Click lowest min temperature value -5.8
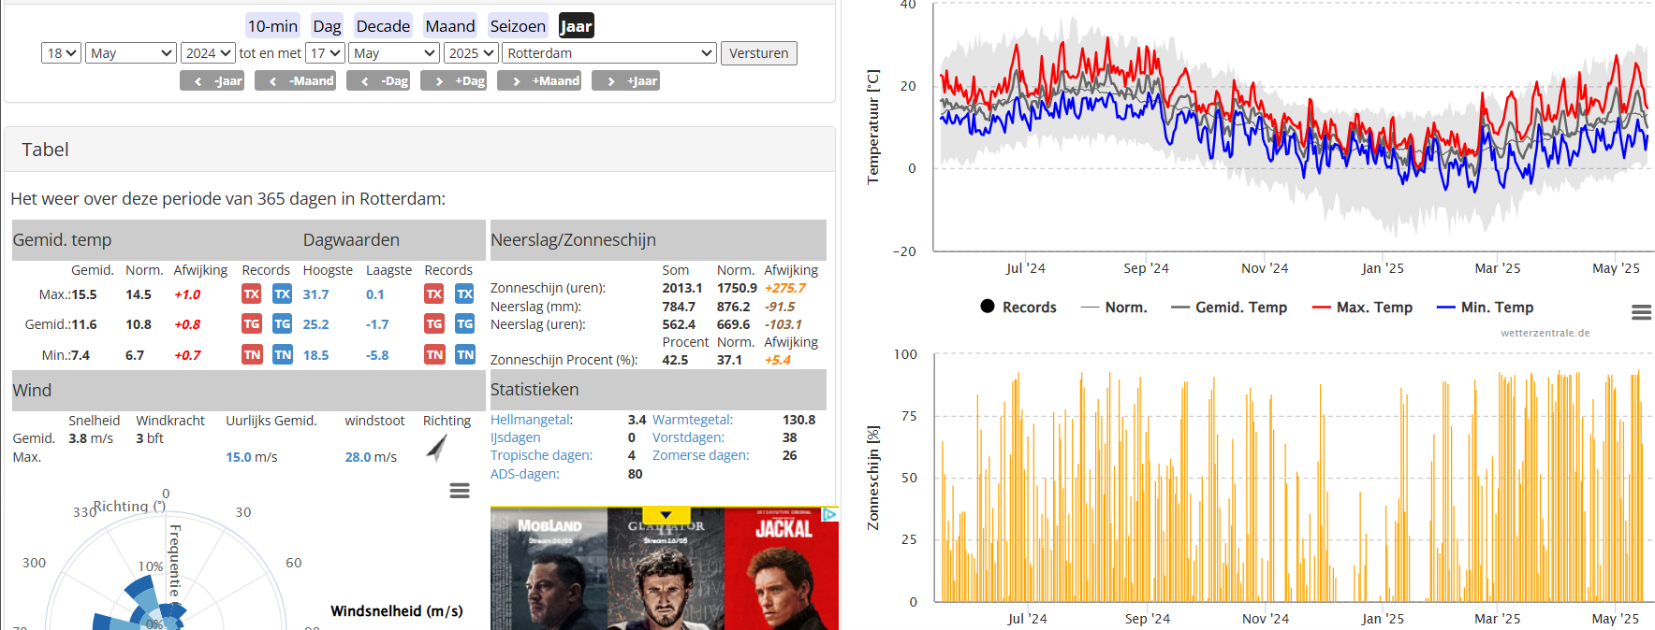This screenshot has height=630, width=1655. (377, 355)
